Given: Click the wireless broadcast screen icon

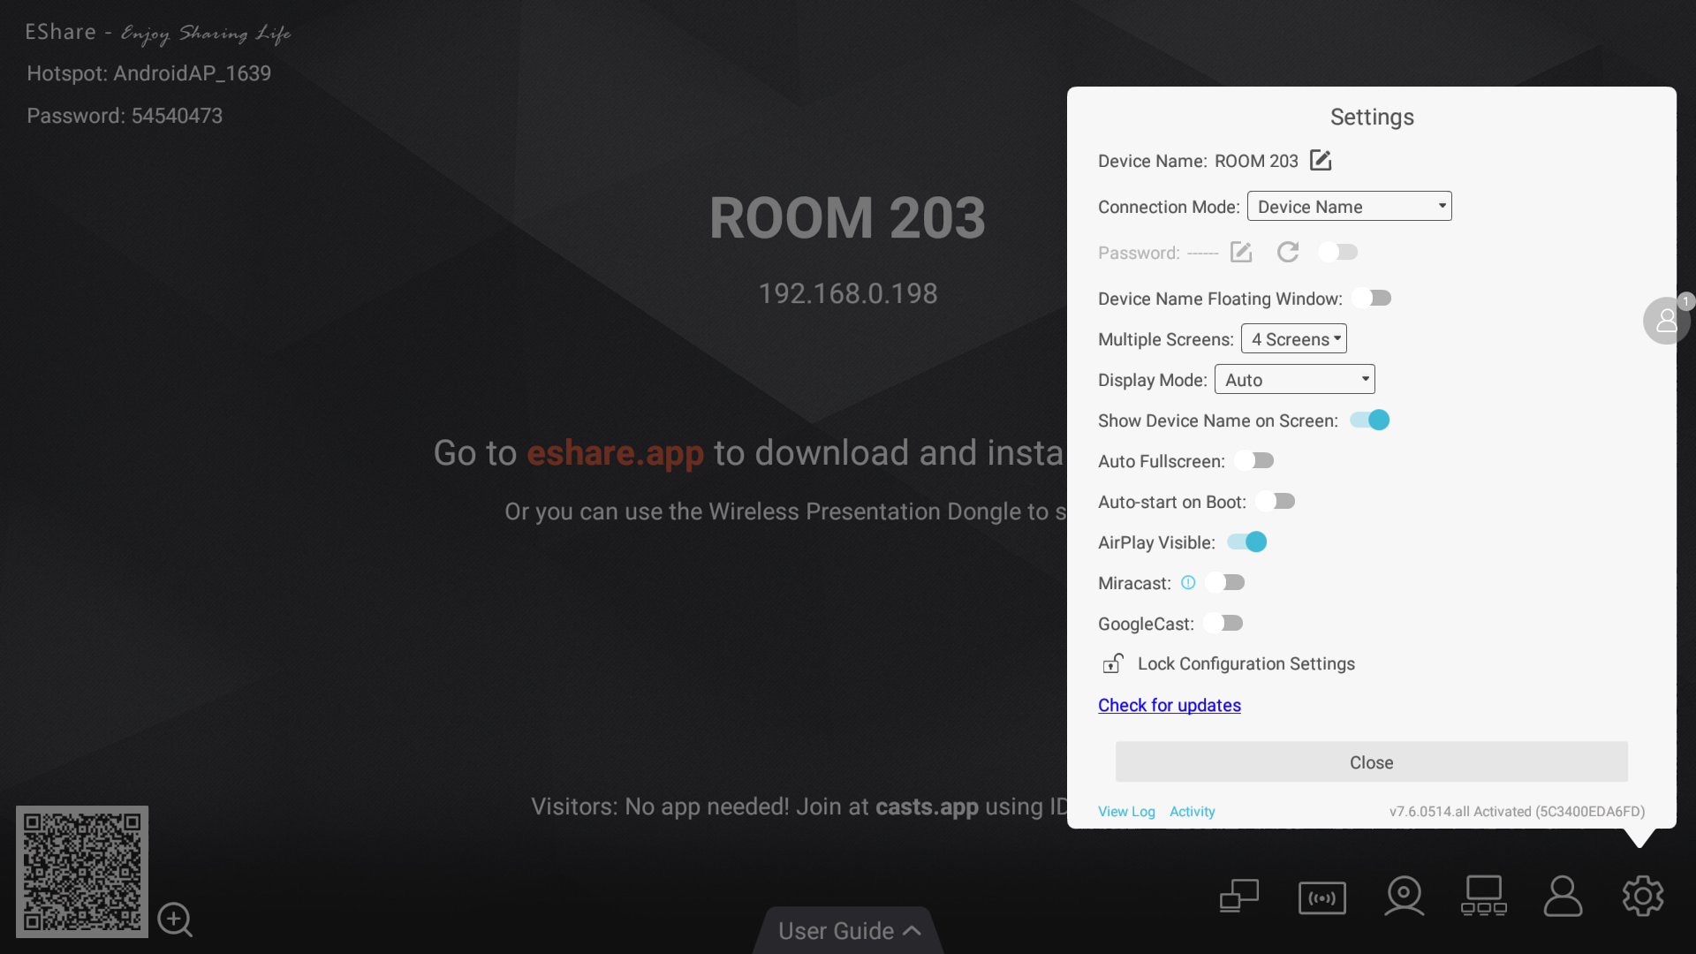Looking at the screenshot, I should tap(1322, 898).
